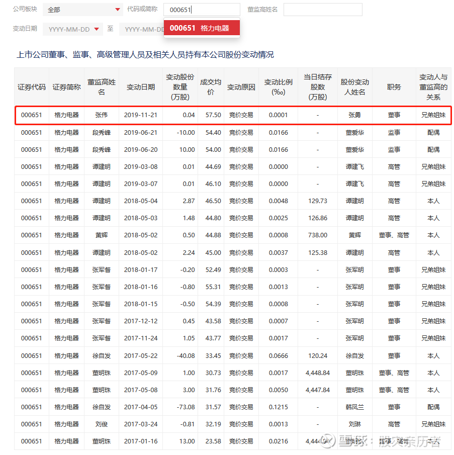The width and height of the screenshot is (454, 455).
Task: Open the 公司板块 dropdown showing 全部
Action: 82,10
